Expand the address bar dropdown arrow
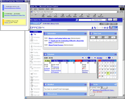125x99 pixels. [117, 12]
